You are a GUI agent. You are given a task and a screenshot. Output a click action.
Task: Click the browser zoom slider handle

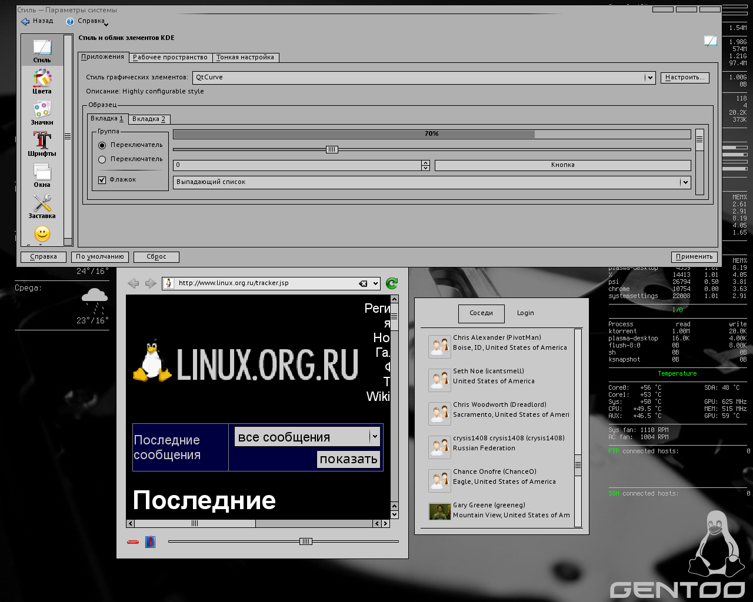(305, 541)
